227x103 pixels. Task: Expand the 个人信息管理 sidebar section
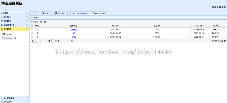[27, 98]
